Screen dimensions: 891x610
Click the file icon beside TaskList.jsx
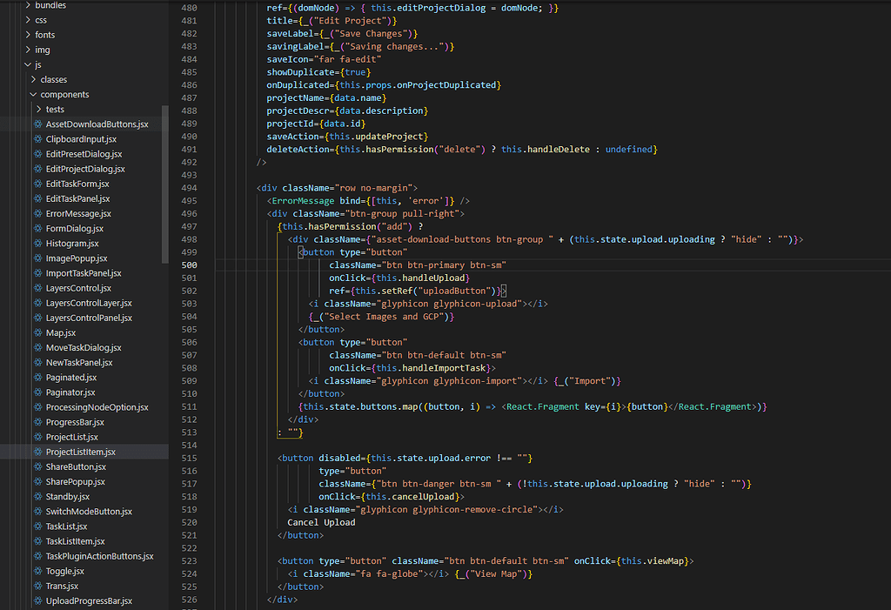(x=37, y=526)
